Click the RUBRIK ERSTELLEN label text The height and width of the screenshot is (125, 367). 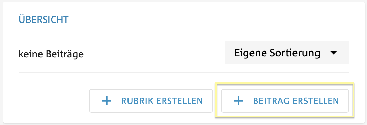162,101
